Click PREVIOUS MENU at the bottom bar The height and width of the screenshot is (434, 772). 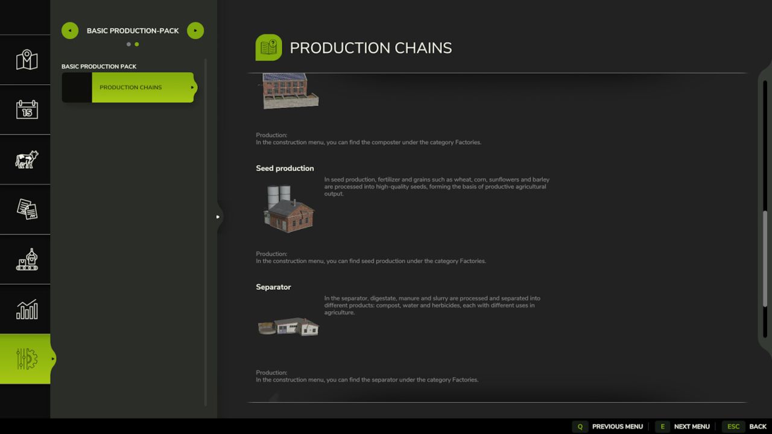[617, 426]
